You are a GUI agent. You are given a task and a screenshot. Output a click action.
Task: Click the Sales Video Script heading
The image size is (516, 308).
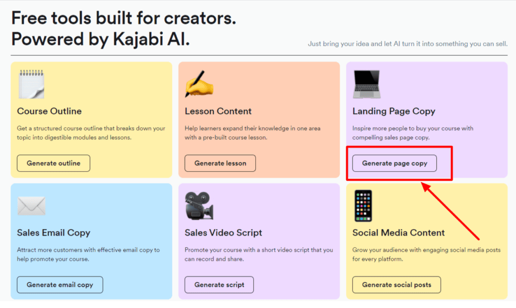pyautogui.click(x=223, y=233)
